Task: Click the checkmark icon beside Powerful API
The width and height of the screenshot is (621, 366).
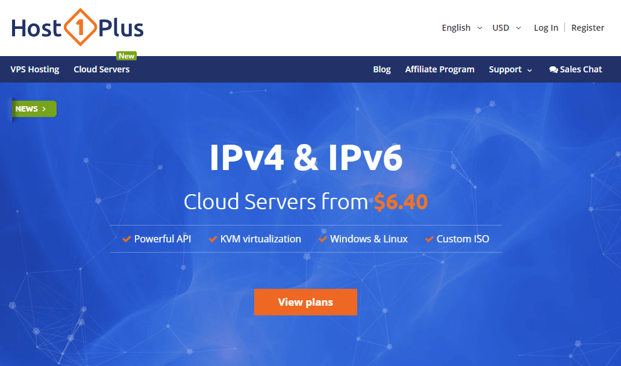Action: click(x=126, y=239)
